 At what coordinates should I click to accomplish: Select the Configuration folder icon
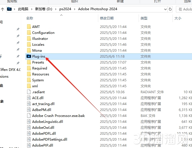29,32
